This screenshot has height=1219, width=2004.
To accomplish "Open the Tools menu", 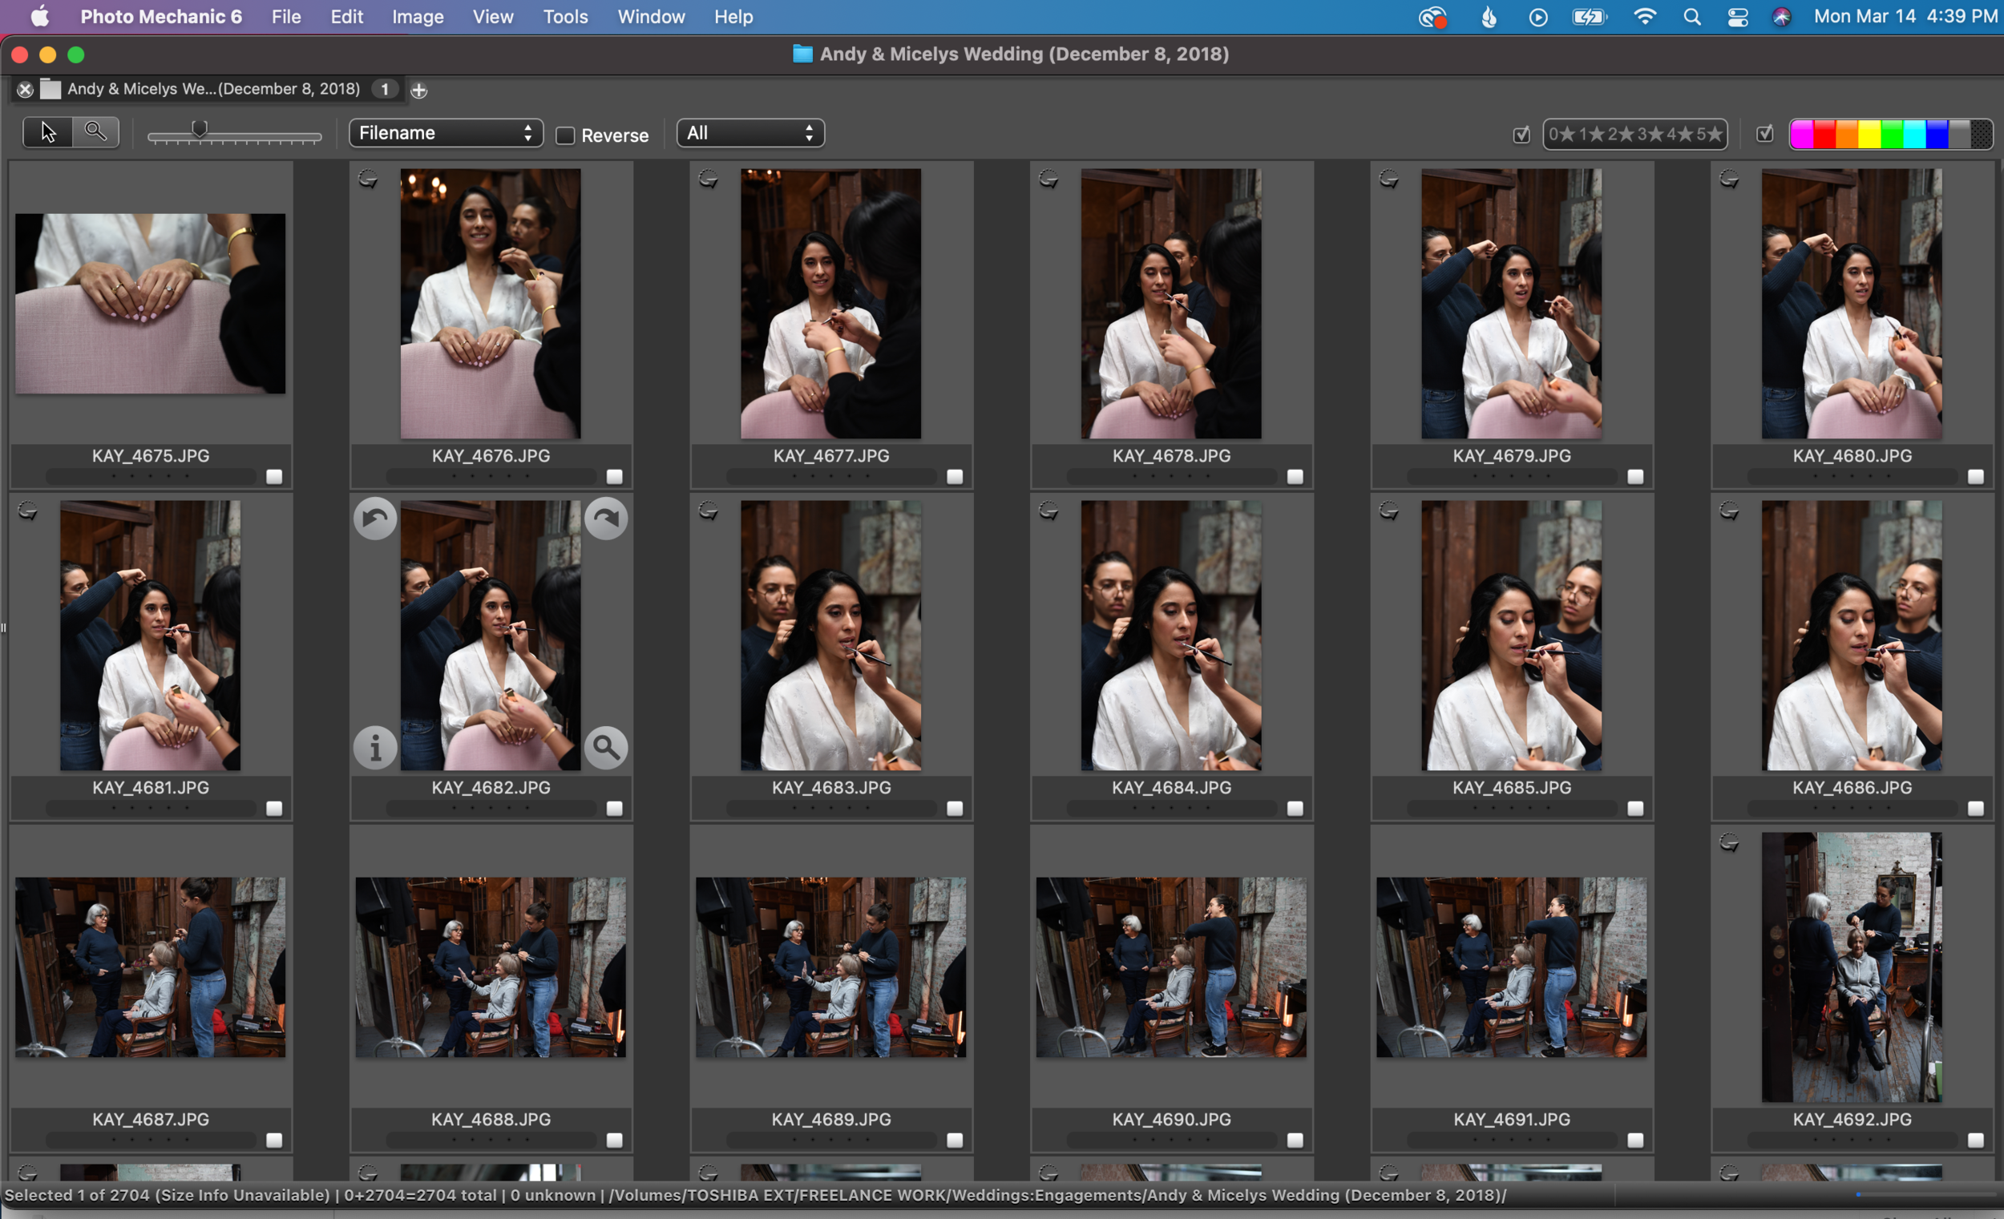I will coord(564,16).
